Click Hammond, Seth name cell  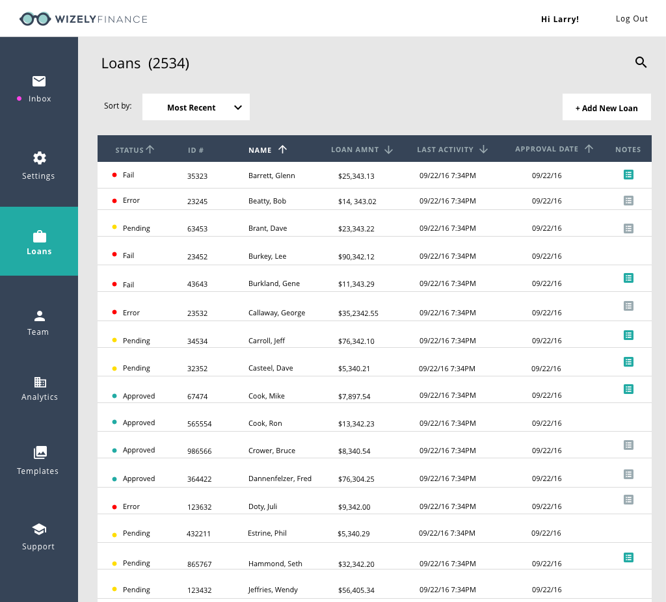[x=275, y=564]
